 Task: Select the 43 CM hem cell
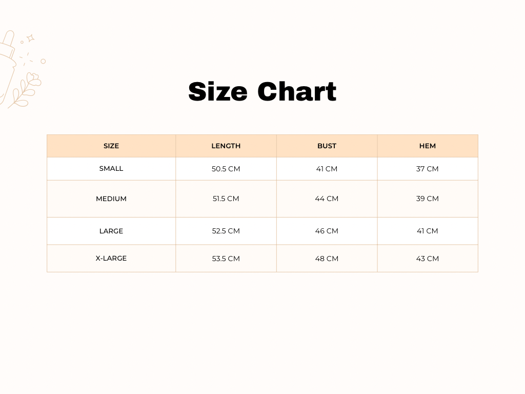click(x=428, y=259)
